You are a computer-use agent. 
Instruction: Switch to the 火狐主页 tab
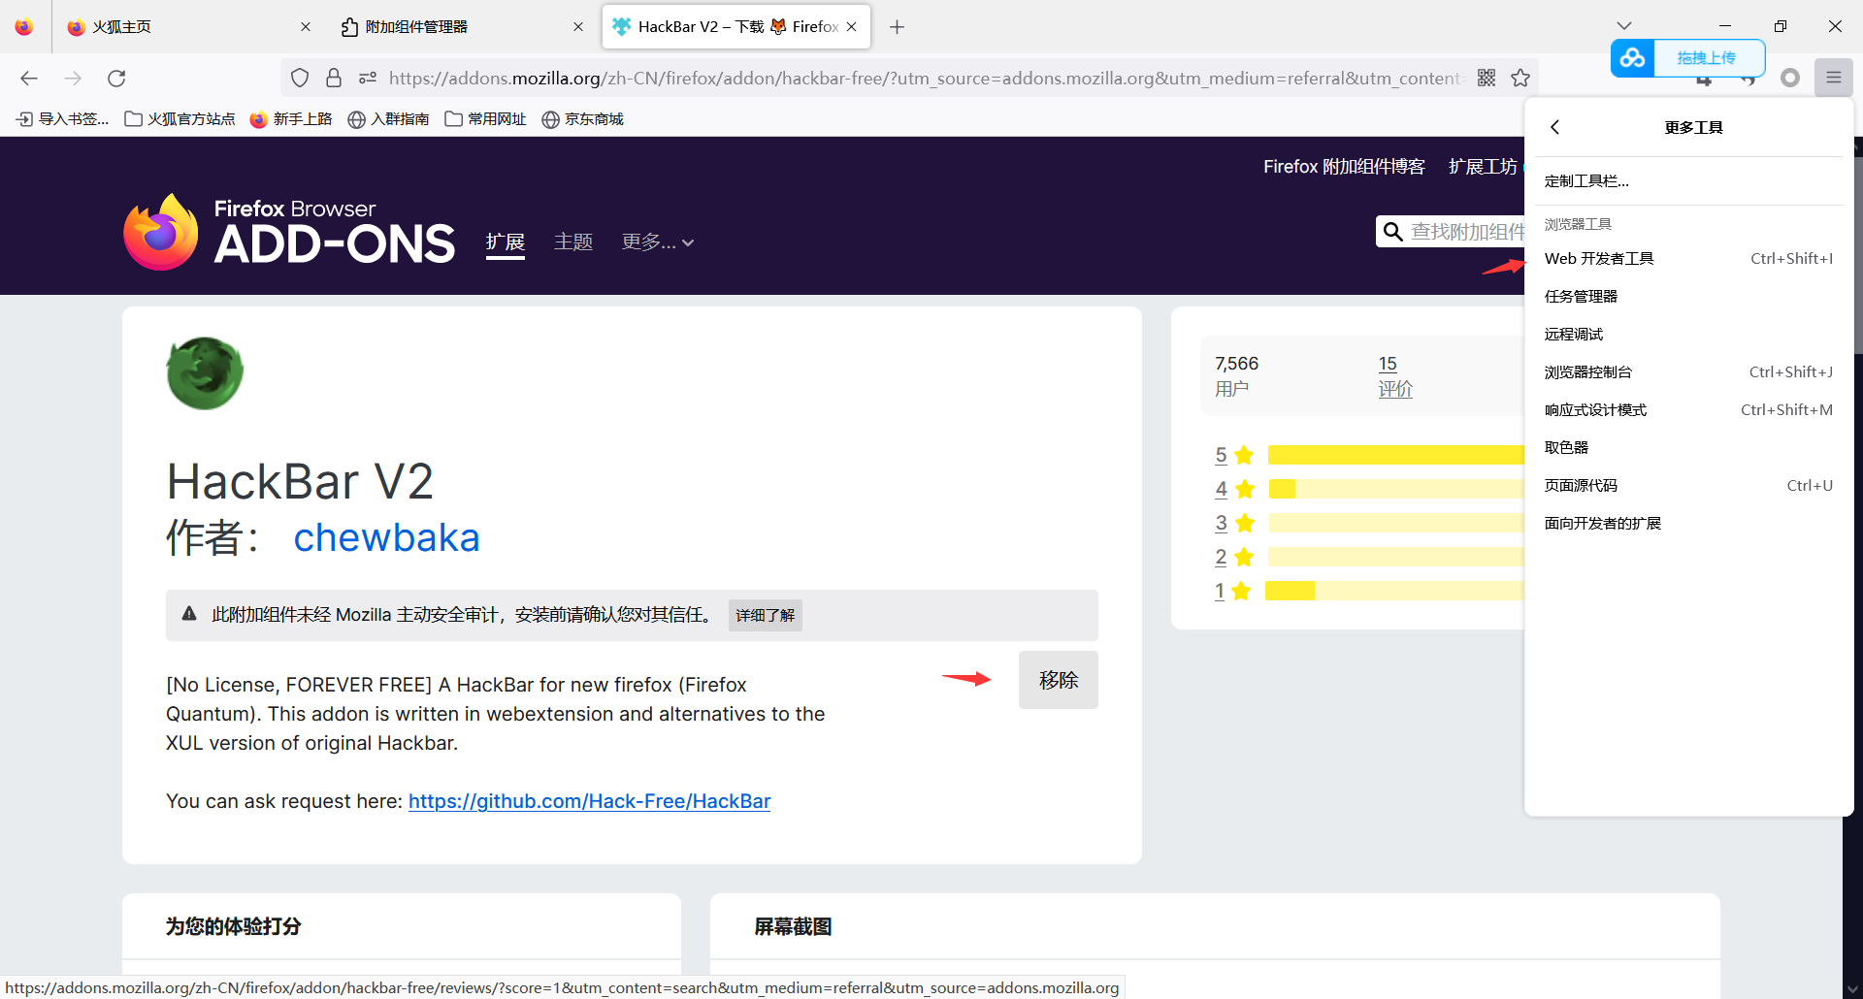(189, 27)
